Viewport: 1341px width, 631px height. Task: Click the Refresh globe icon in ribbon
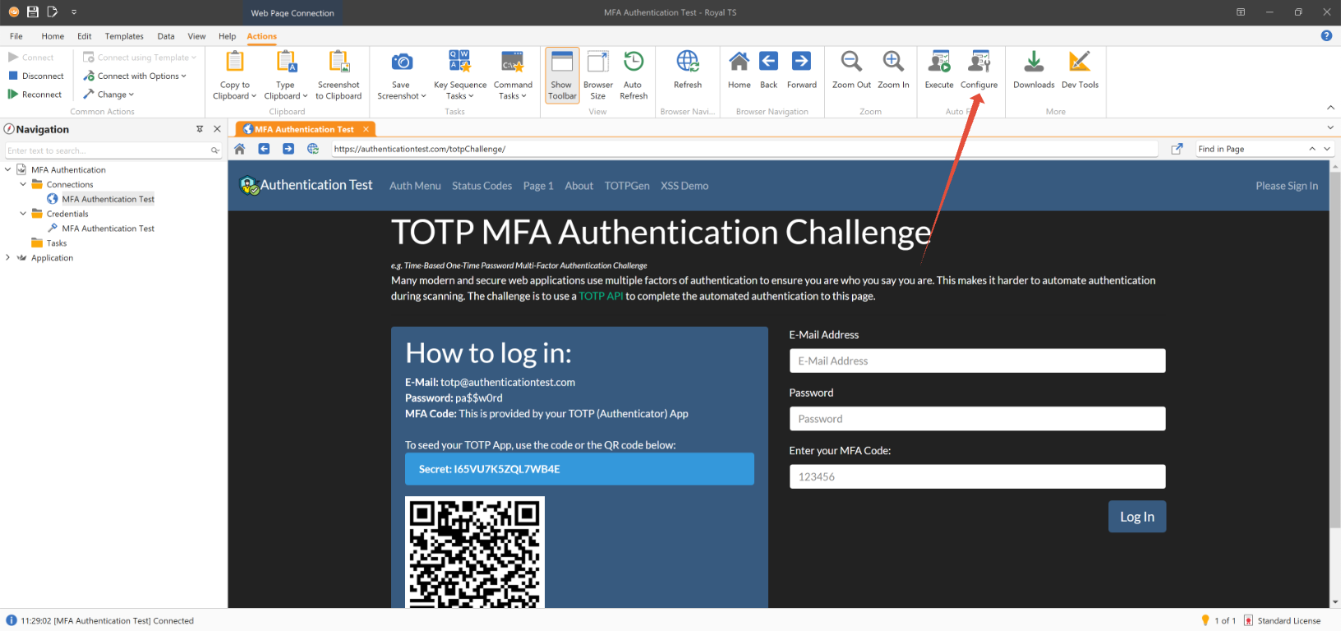coord(688,62)
